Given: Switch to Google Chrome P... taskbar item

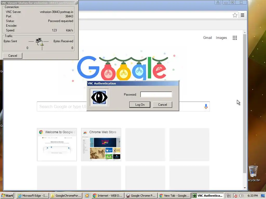Looking at the screenshot, I should pos(141,196).
